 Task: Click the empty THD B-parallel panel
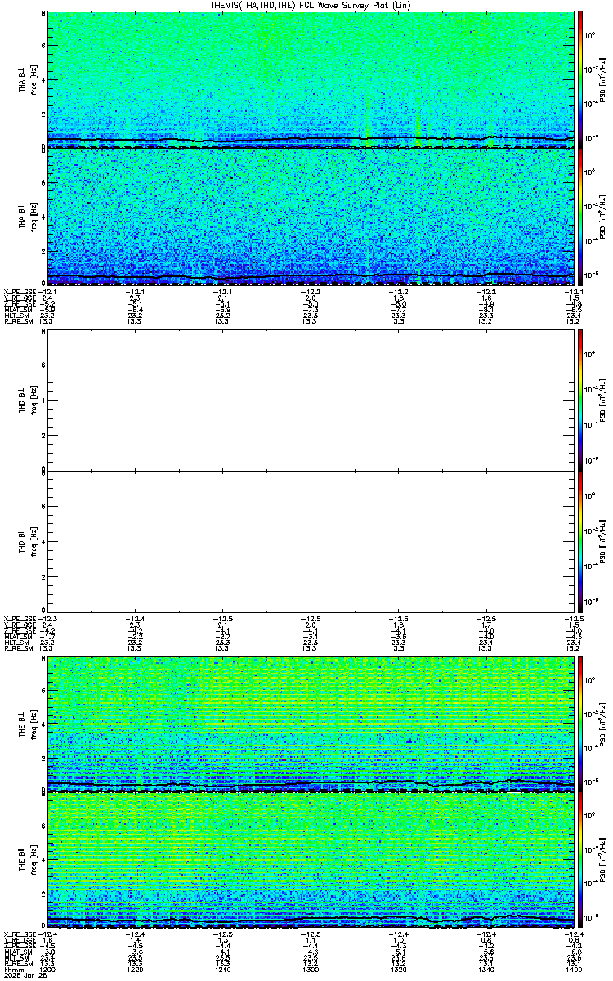coord(311,538)
